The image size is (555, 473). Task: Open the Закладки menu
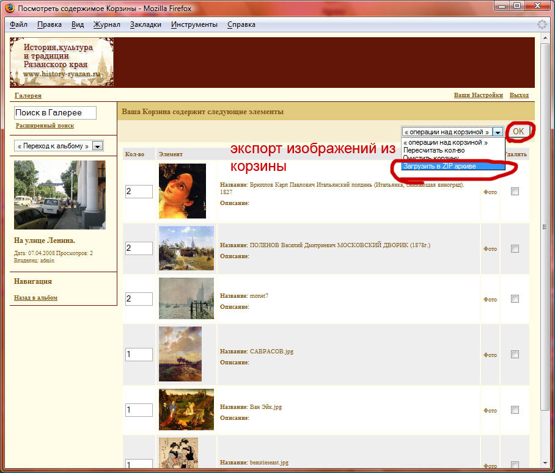click(x=145, y=24)
